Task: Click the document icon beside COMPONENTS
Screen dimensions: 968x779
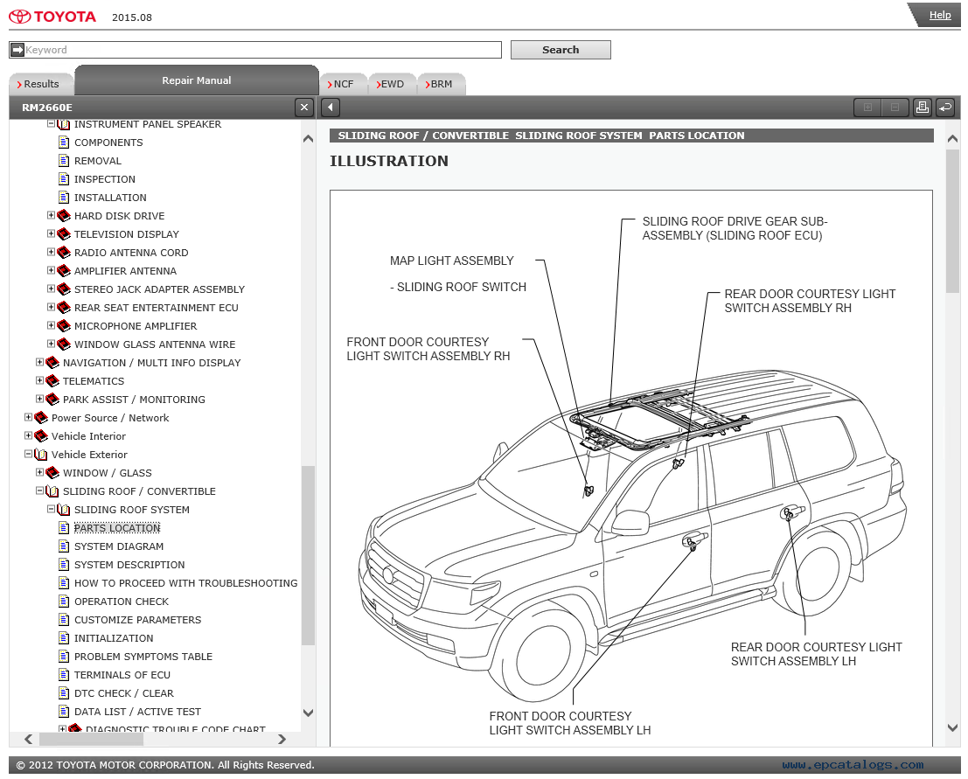Action: [x=64, y=142]
